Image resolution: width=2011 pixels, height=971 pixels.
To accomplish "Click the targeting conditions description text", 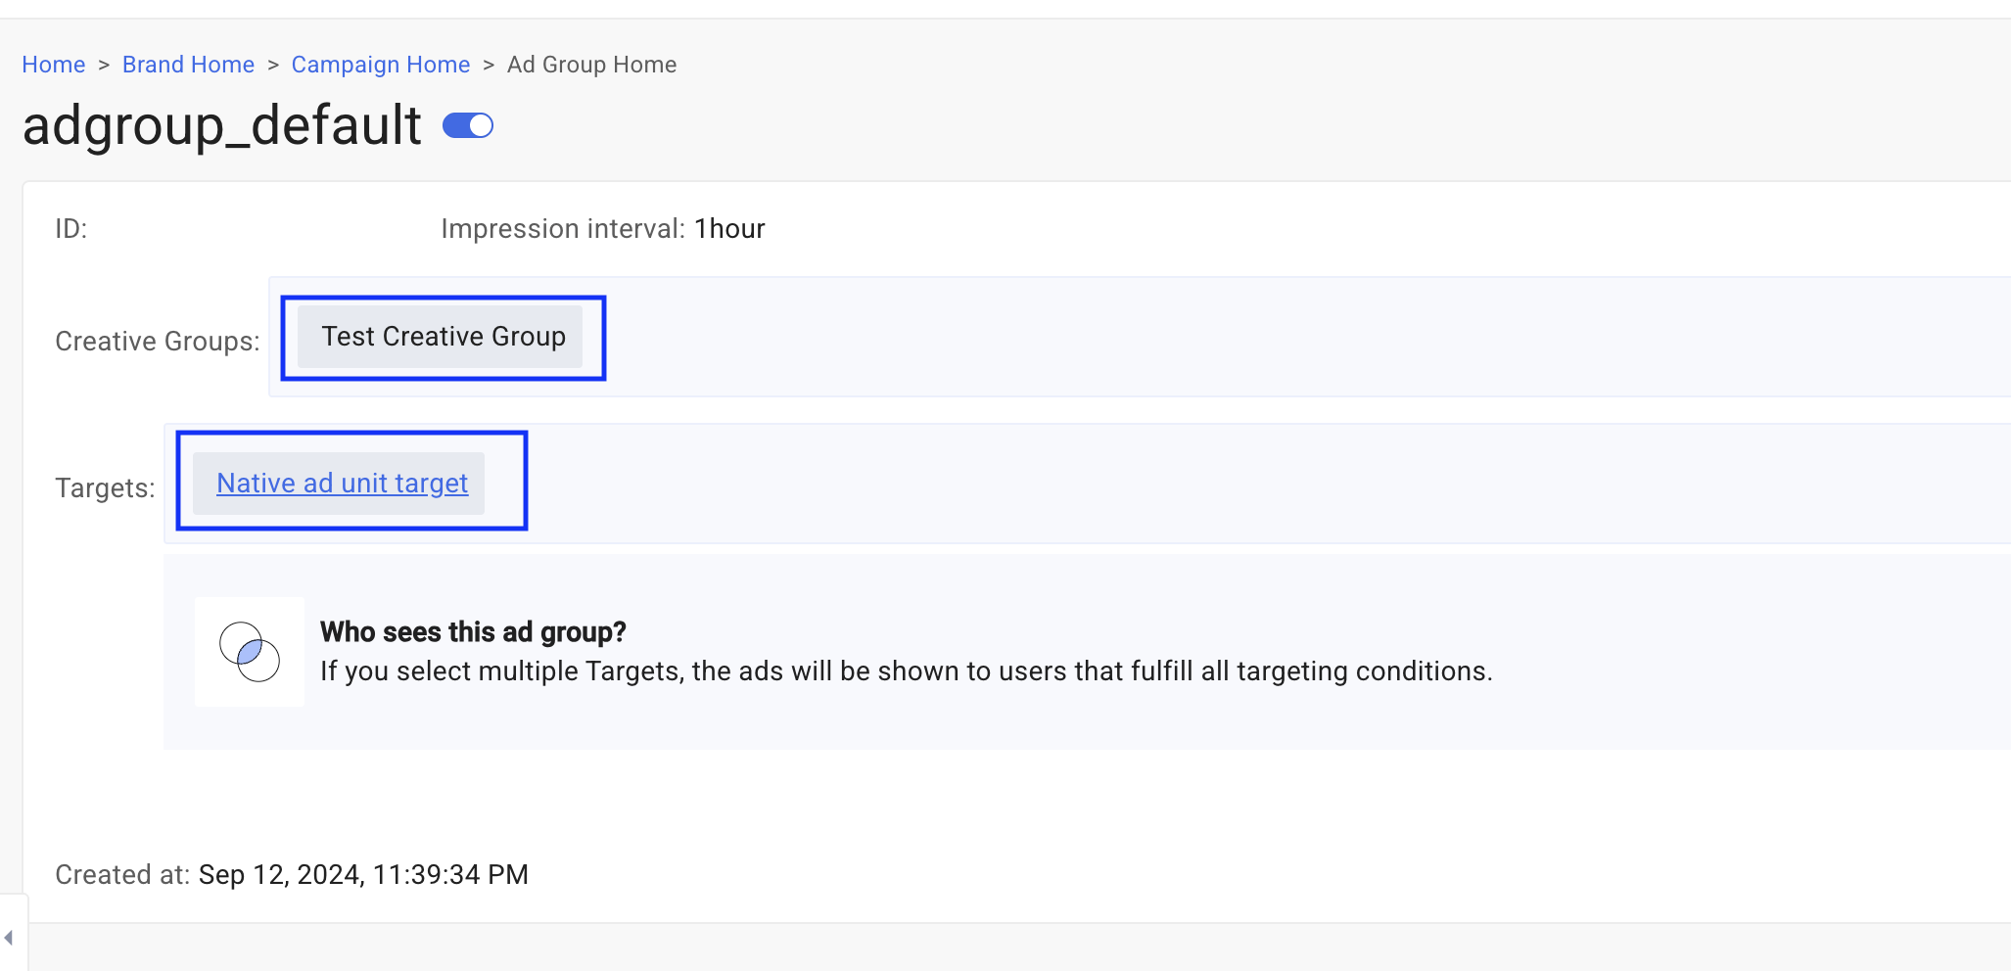I will click(906, 671).
